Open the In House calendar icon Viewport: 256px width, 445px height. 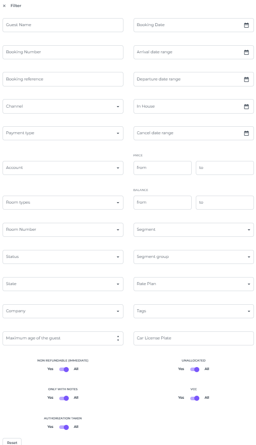[x=246, y=107]
